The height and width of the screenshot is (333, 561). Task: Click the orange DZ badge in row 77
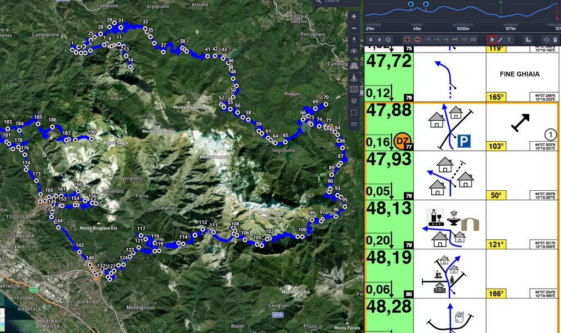(402, 141)
